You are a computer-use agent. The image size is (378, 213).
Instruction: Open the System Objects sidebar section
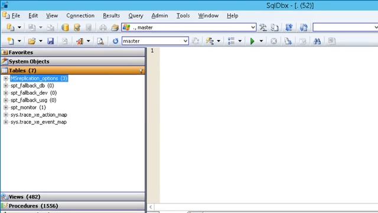(73, 62)
